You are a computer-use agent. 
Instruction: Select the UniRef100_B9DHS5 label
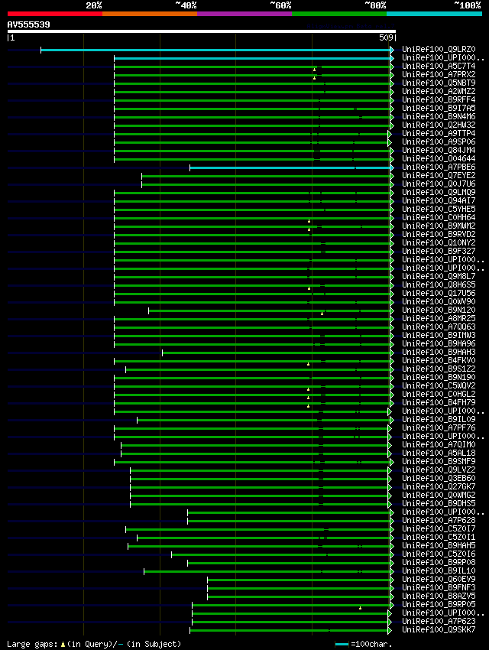(x=439, y=504)
